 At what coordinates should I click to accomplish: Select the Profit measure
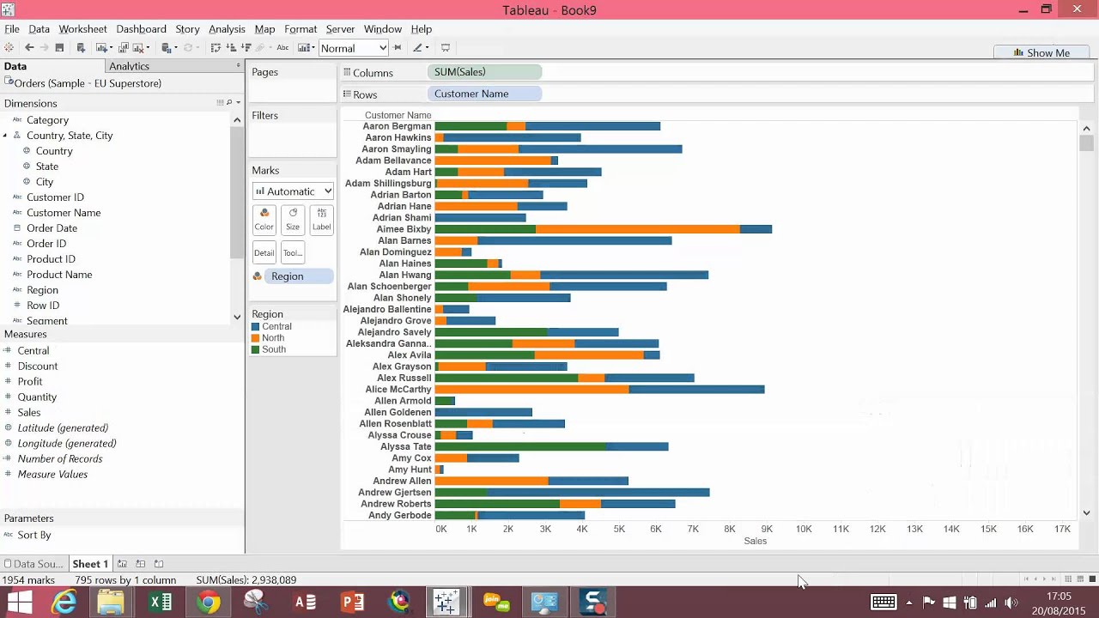[30, 381]
